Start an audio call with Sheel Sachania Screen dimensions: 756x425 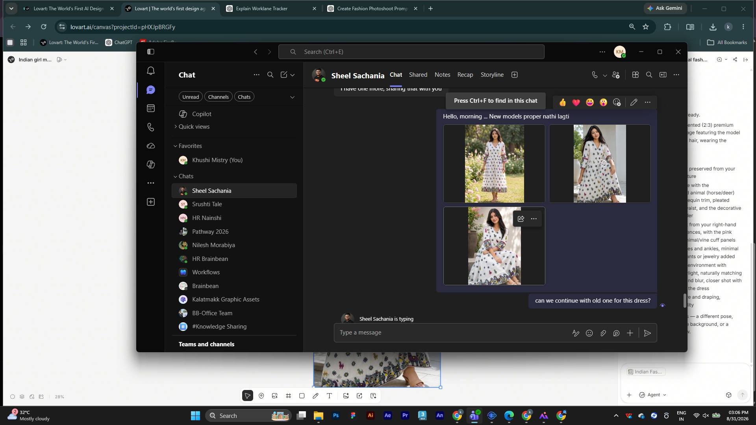pyautogui.click(x=595, y=75)
